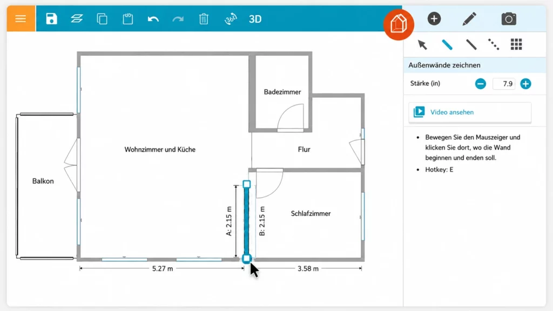Screen dimensions: 553x311
Task: Open the add objects plus button
Action: [x=434, y=19]
